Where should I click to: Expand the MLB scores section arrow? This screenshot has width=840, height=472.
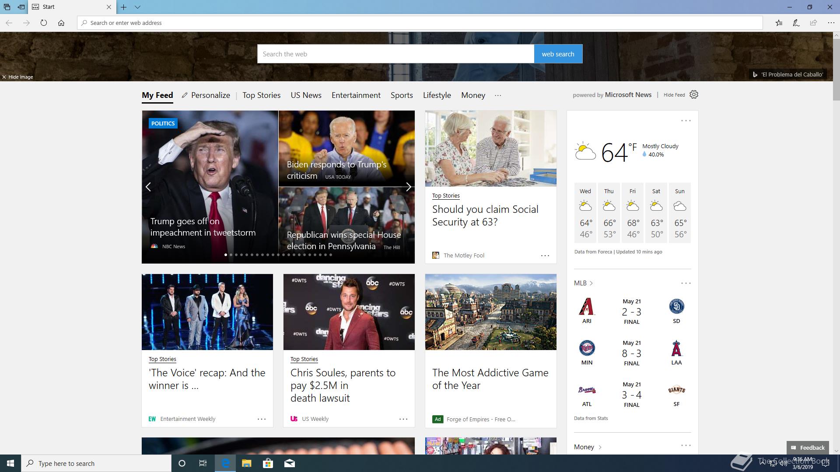[591, 283]
